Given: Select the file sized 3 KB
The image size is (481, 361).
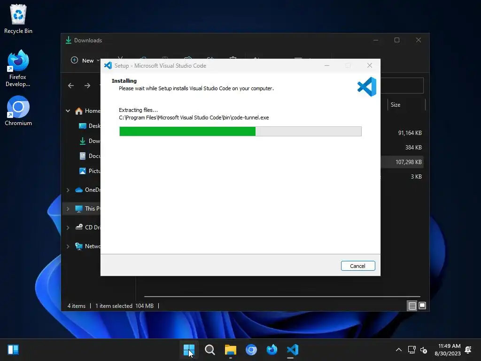Looking at the screenshot, I should (x=416, y=177).
